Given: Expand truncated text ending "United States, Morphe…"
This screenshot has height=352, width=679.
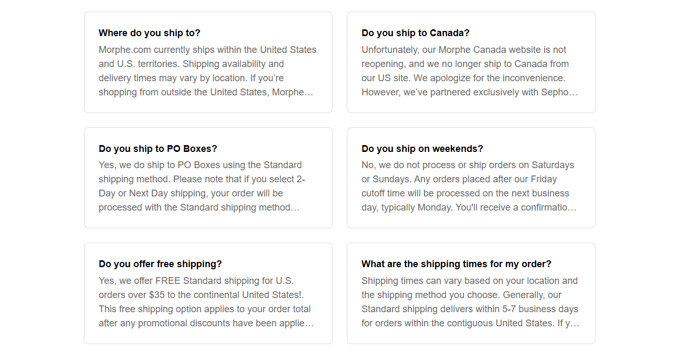Looking at the screenshot, I should (x=309, y=93).
